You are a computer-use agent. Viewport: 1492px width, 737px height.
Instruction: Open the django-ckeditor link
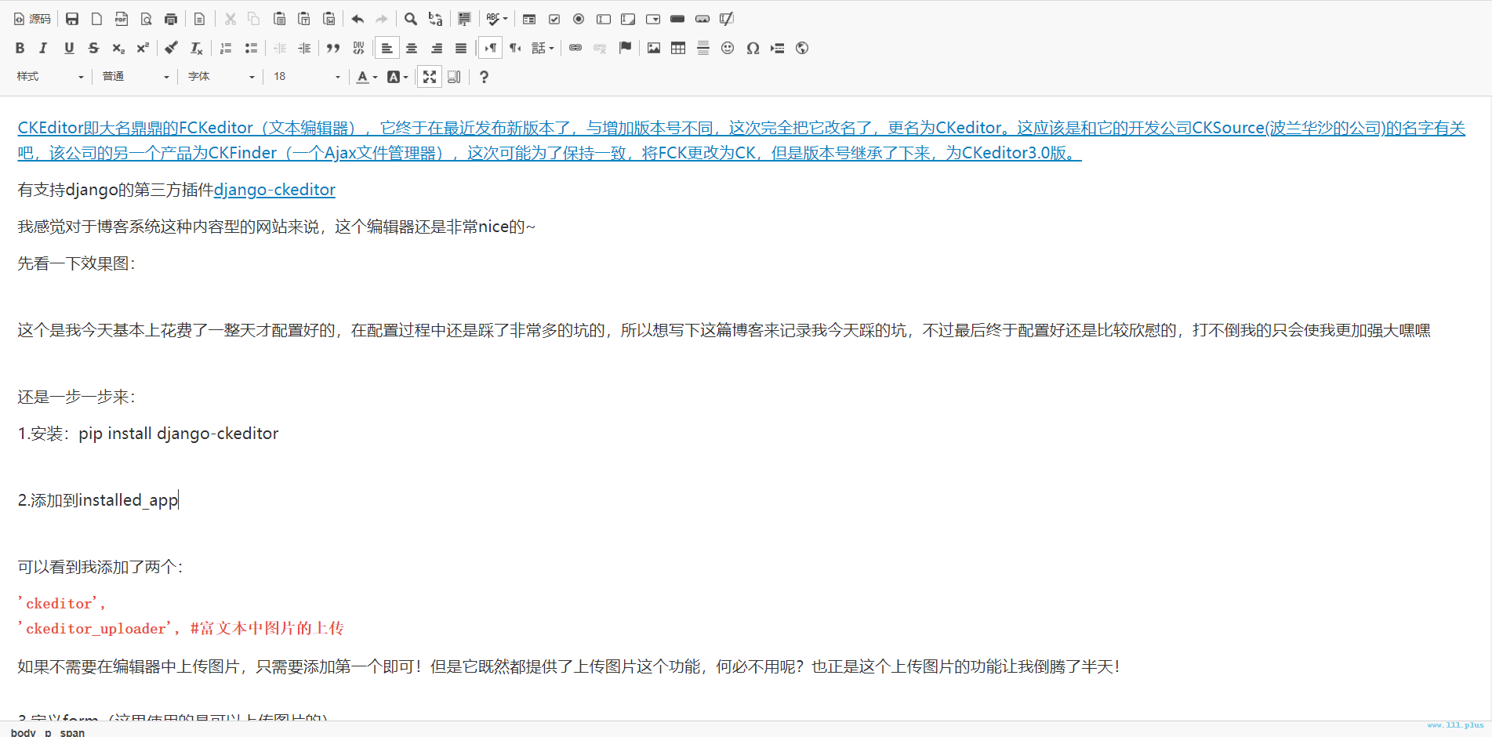[x=274, y=190]
